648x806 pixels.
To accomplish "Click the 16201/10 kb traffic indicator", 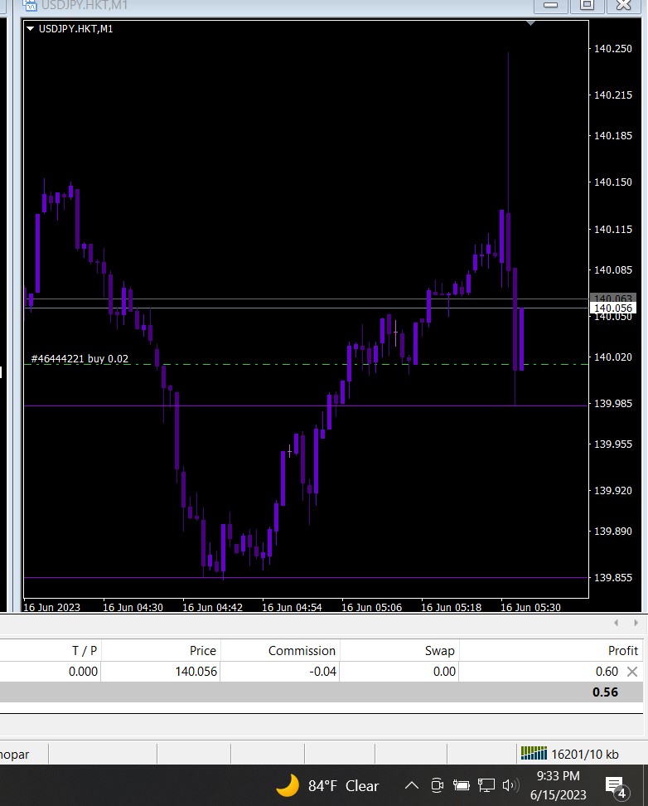I will tap(585, 754).
